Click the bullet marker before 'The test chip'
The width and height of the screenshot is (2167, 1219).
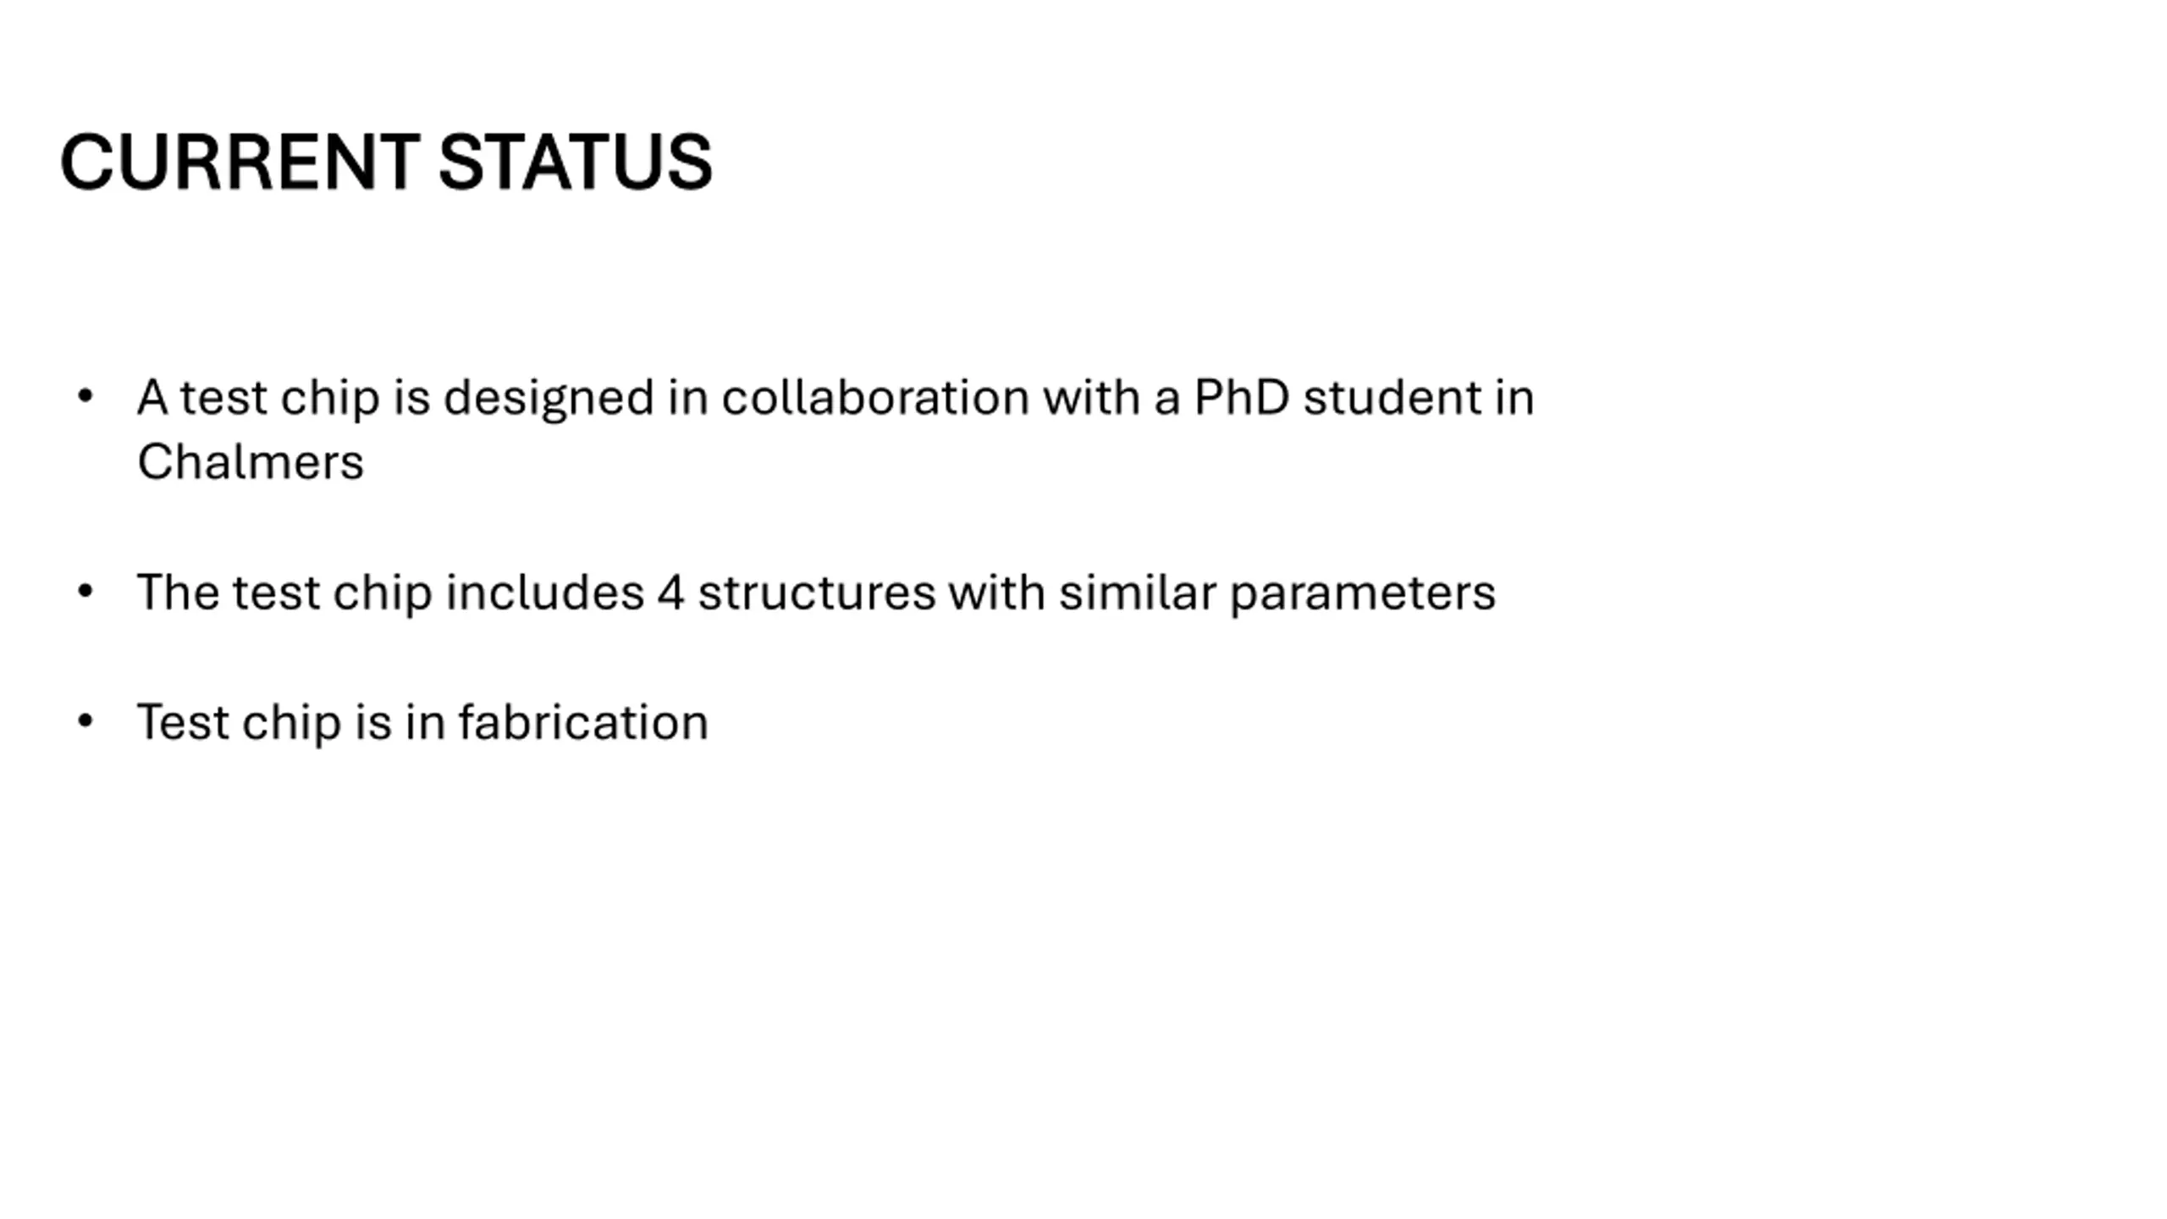point(85,590)
